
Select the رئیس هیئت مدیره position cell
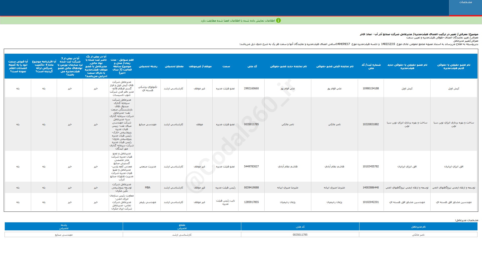225,188
